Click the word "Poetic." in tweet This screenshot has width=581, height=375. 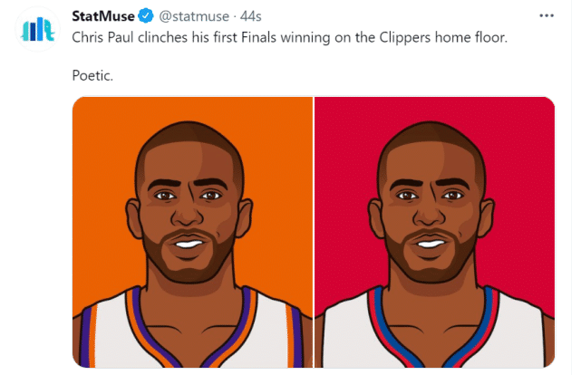(92, 76)
